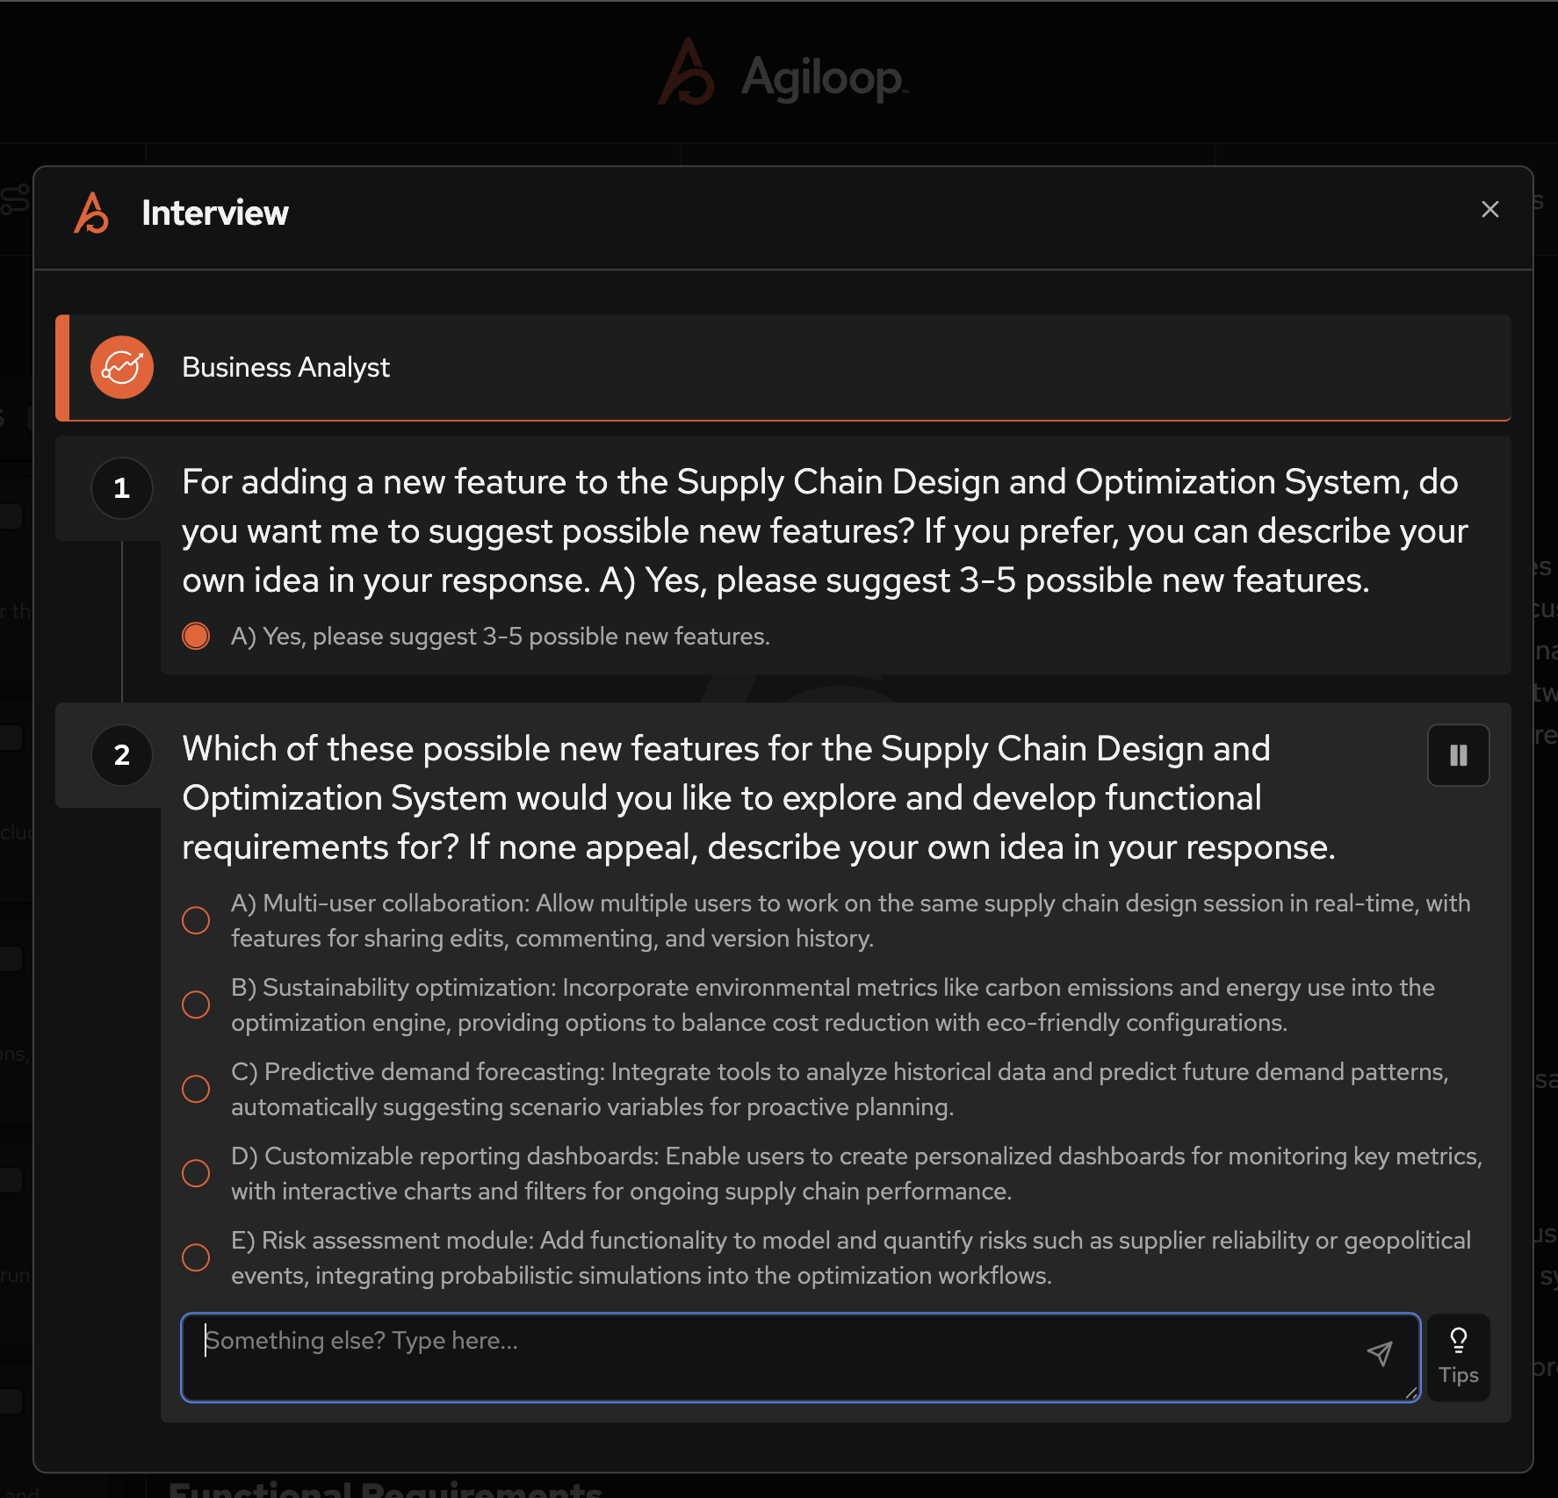Click question 2 text about exploring functional requirements
This screenshot has height=1498, width=1558.
tap(759, 798)
